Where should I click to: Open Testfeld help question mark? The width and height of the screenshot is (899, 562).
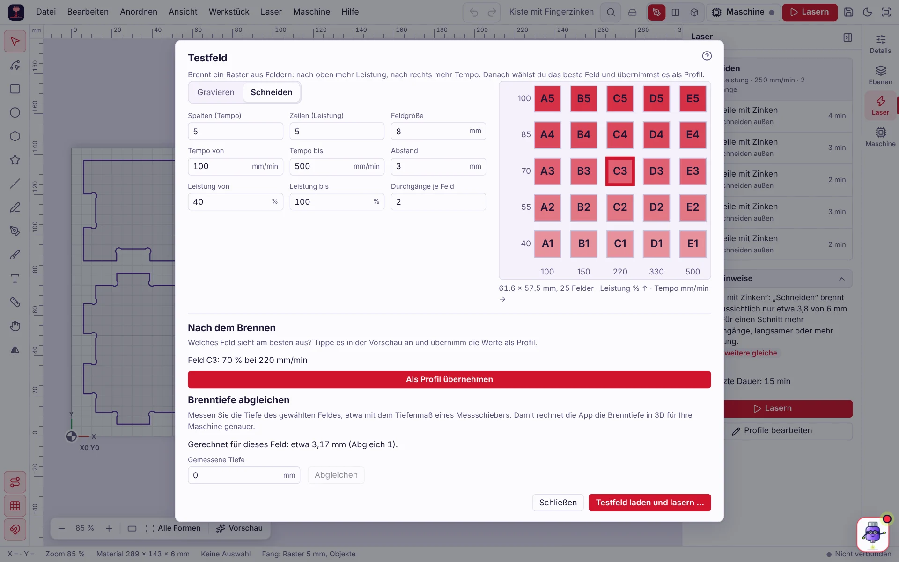707,56
